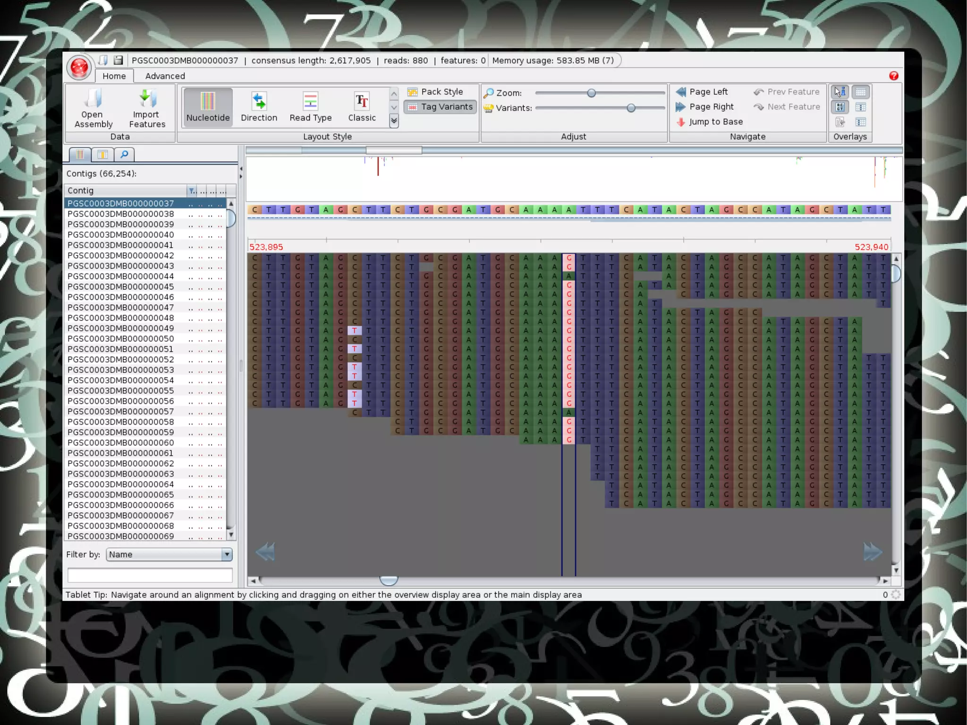Switch to the Advanced ribbon tab
Screen dimensions: 967x725
(165, 76)
